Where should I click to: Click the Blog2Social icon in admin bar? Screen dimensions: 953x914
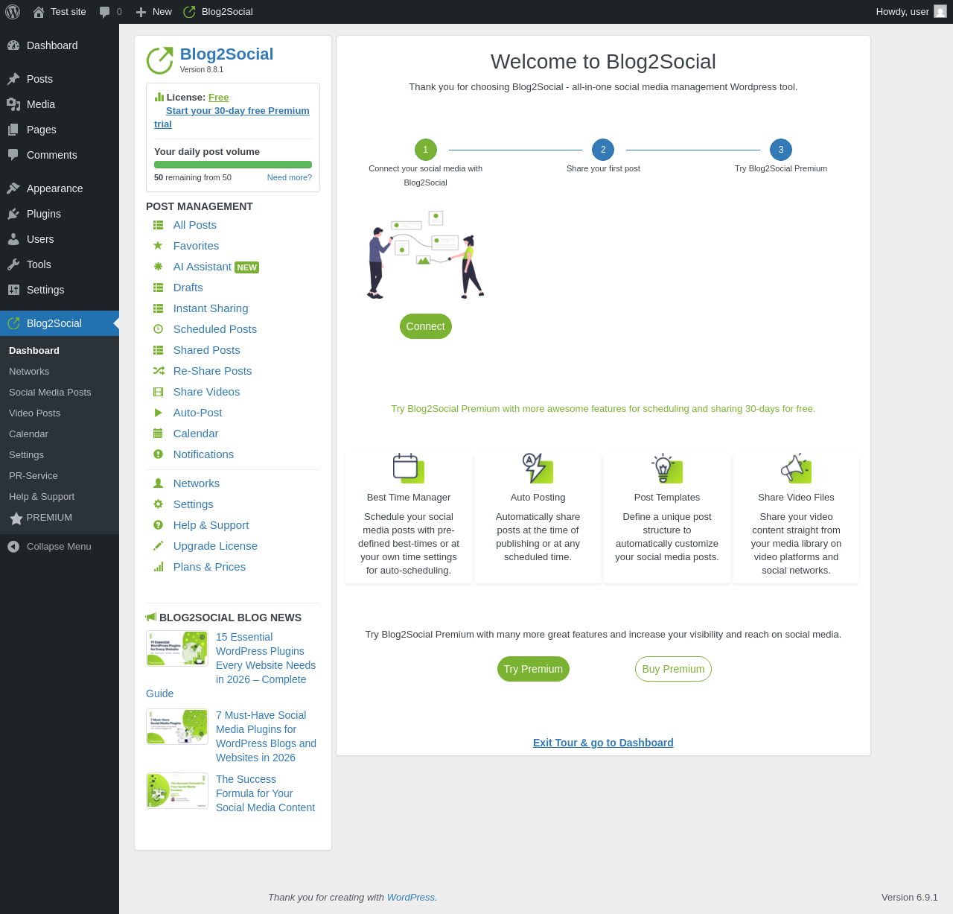coord(189,12)
